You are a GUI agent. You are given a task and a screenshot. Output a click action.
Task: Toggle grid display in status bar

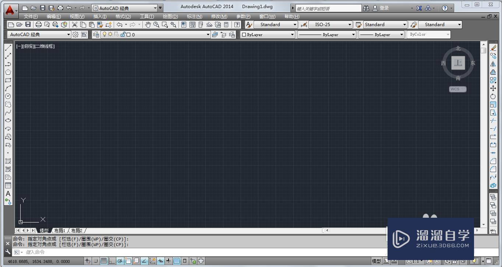click(104, 261)
